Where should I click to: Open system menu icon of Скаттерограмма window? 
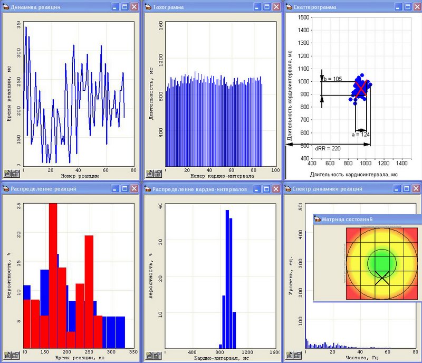pyautogui.click(x=289, y=7)
